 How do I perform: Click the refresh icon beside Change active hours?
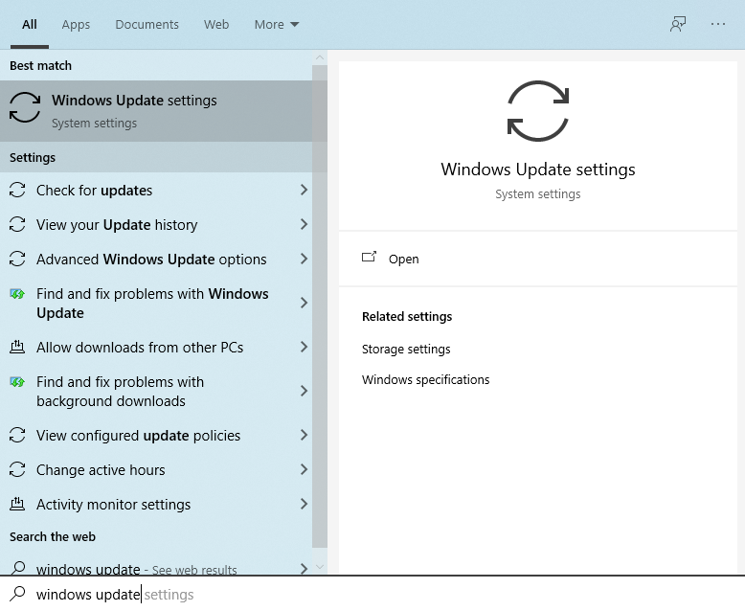pyautogui.click(x=17, y=469)
